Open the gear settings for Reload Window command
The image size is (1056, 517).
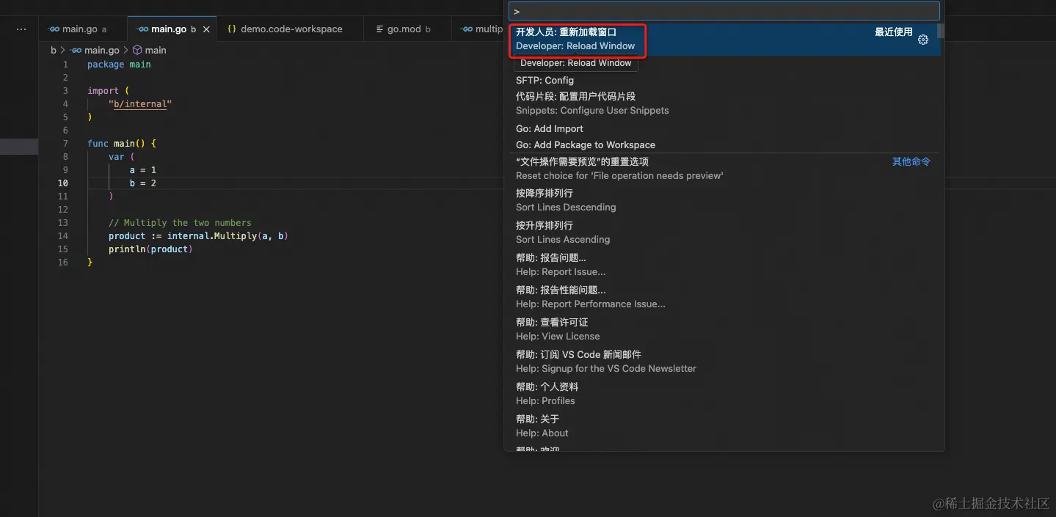click(x=923, y=40)
